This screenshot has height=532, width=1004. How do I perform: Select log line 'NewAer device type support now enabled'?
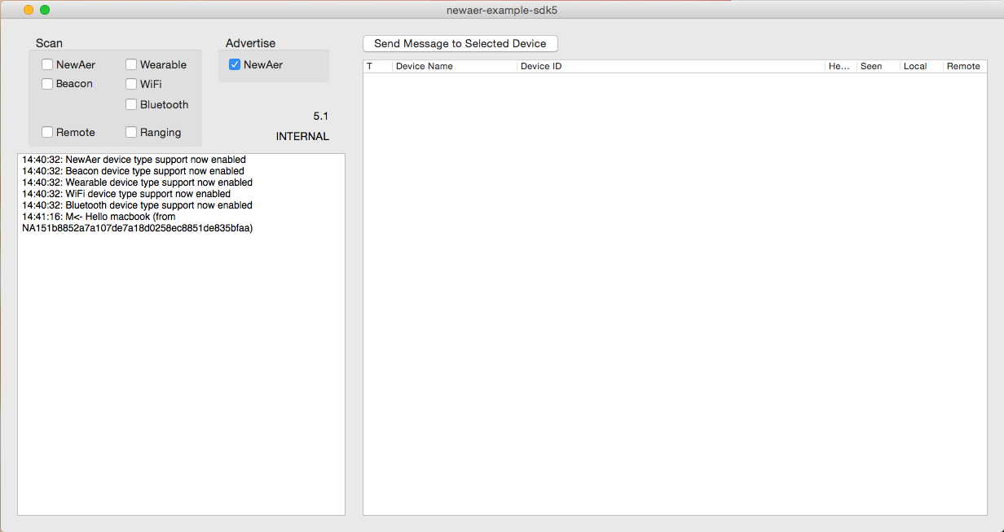tap(134, 160)
